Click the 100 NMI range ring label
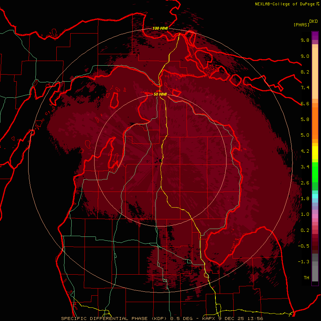This screenshot has height=321, width=321. point(160,28)
